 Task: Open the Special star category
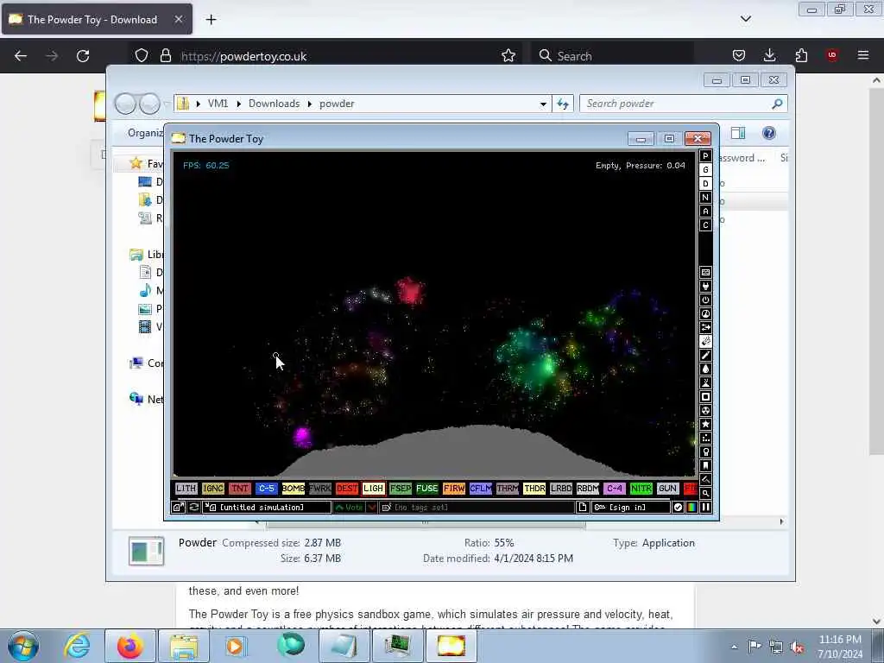705,425
